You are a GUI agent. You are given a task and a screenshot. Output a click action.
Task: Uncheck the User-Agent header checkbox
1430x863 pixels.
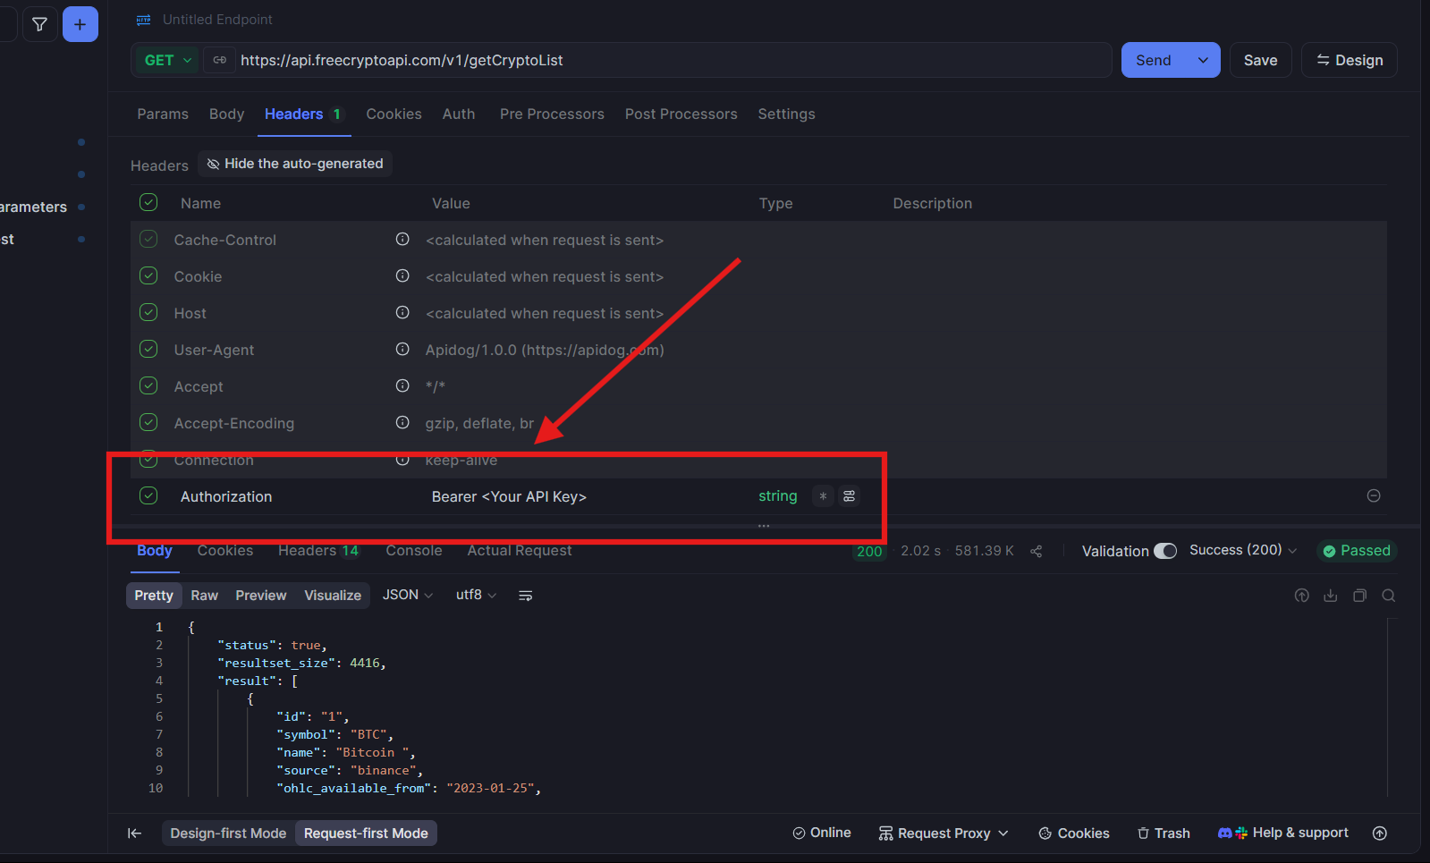click(x=148, y=350)
